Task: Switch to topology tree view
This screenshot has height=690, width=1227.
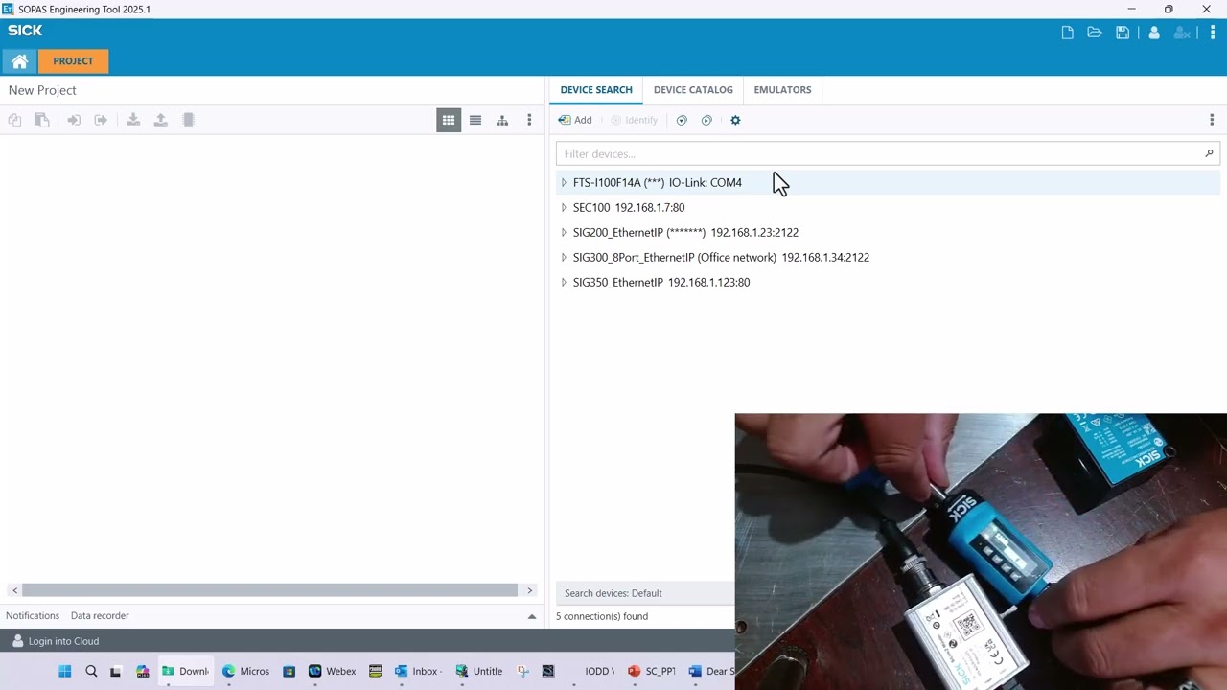Action: pos(502,120)
